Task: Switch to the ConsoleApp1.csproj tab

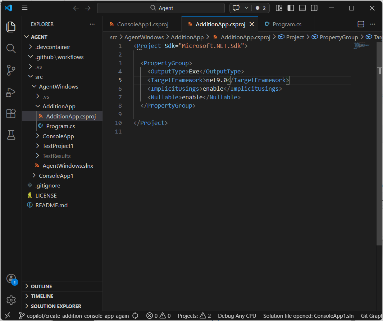Action: pos(143,24)
